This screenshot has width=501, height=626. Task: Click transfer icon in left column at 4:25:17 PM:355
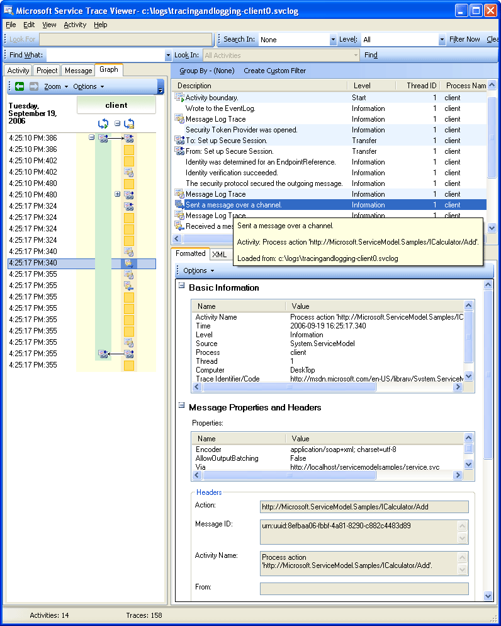point(103,354)
